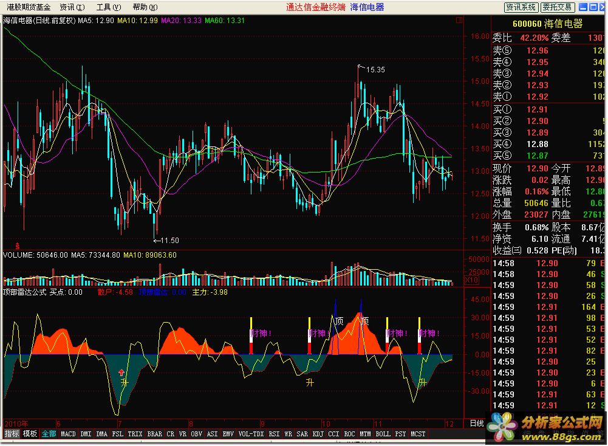608x446 pixels.
Task: Switch to the MTM indicator
Action: [x=365, y=434]
